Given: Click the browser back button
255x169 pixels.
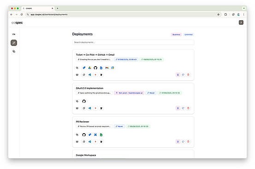Looking at the screenshot, I should coord(12,14).
